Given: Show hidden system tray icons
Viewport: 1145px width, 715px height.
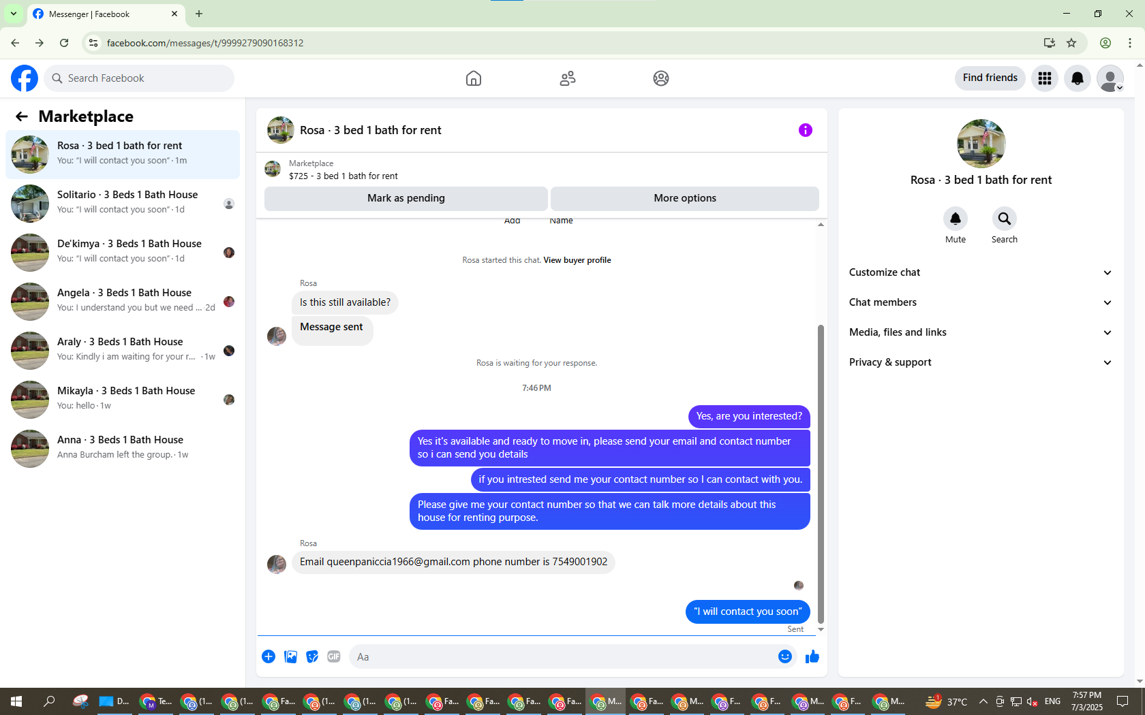Looking at the screenshot, I should tap(983, 701).
